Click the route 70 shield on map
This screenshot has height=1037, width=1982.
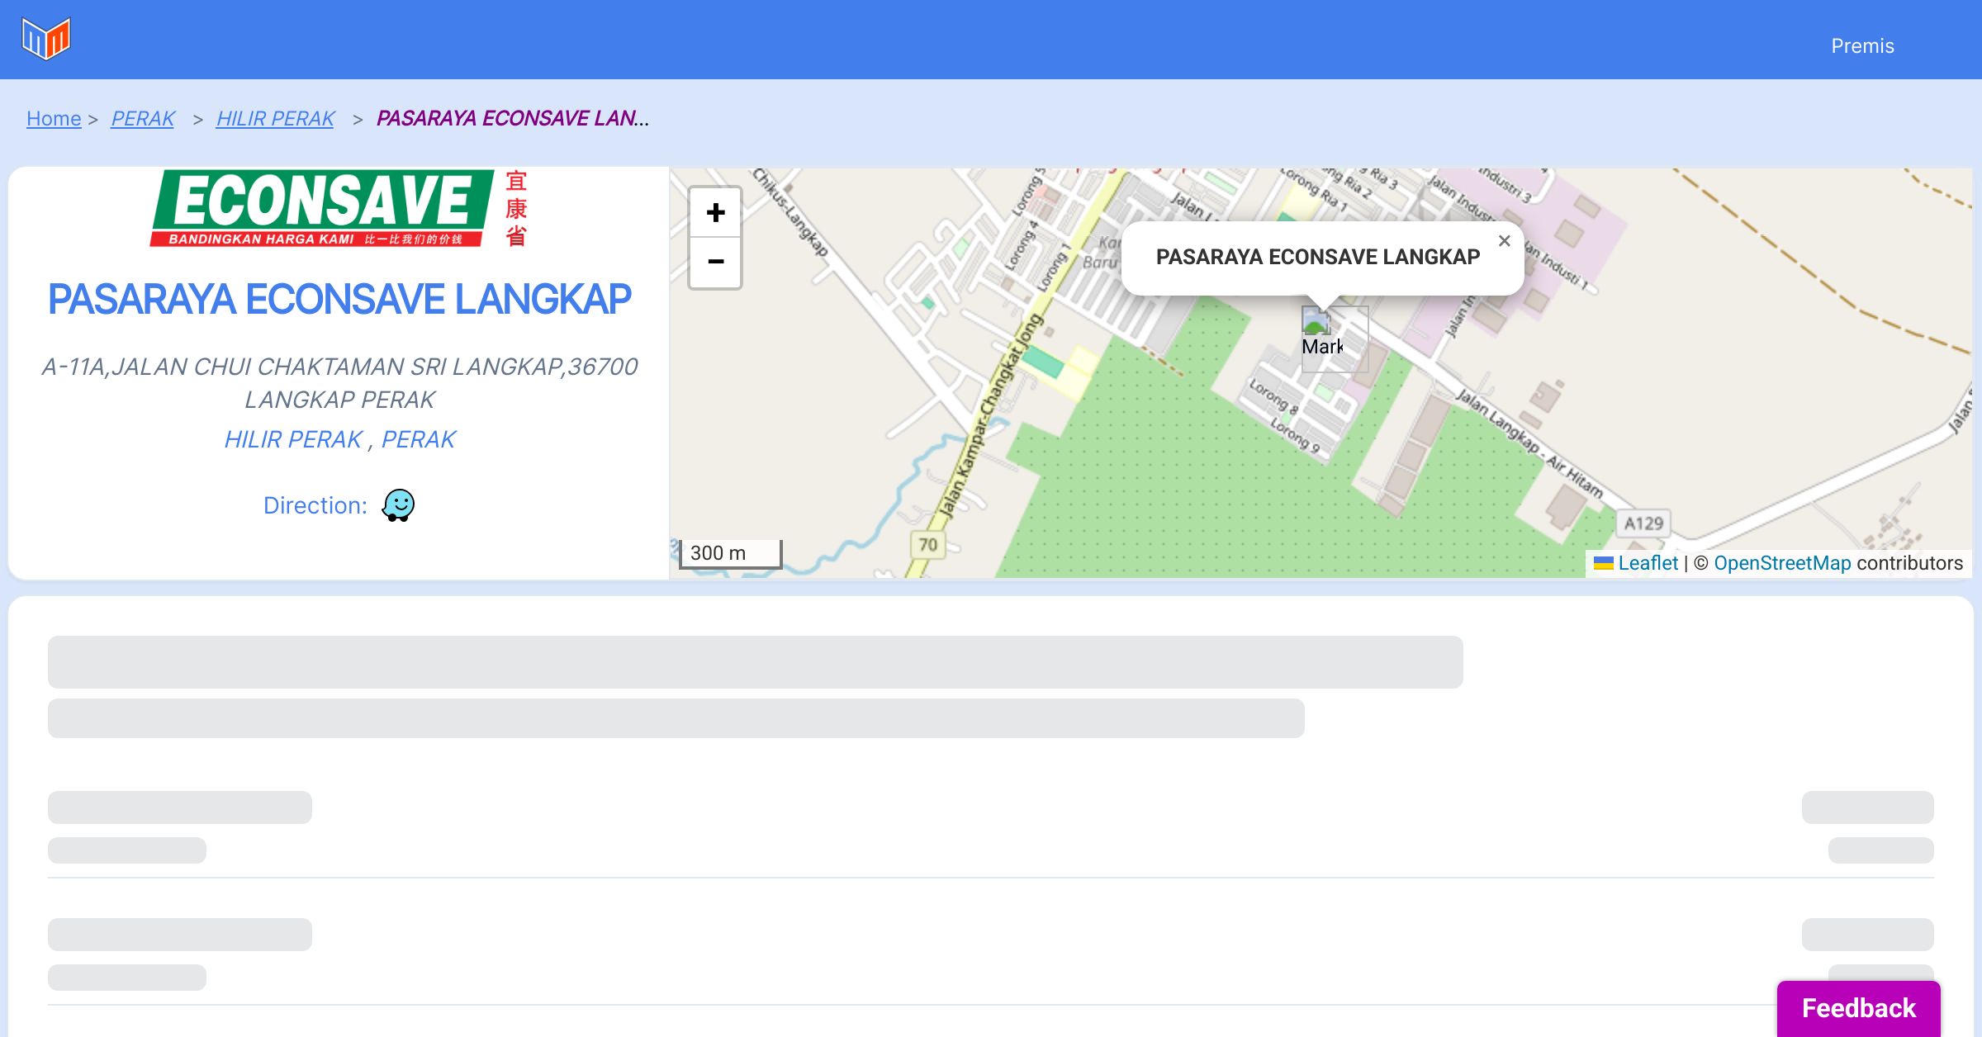928,544
